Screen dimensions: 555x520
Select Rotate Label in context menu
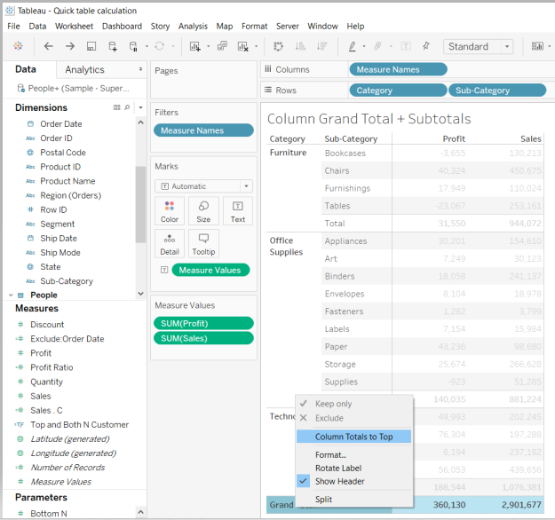(338, 468)
